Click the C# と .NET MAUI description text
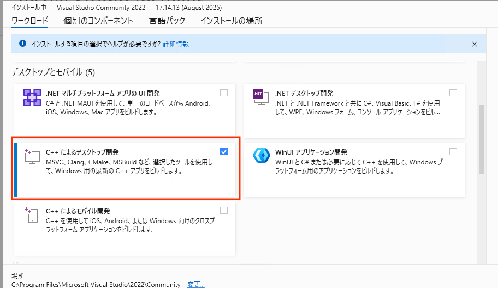This screenshot has width=498, height=288. coord(129,108)
